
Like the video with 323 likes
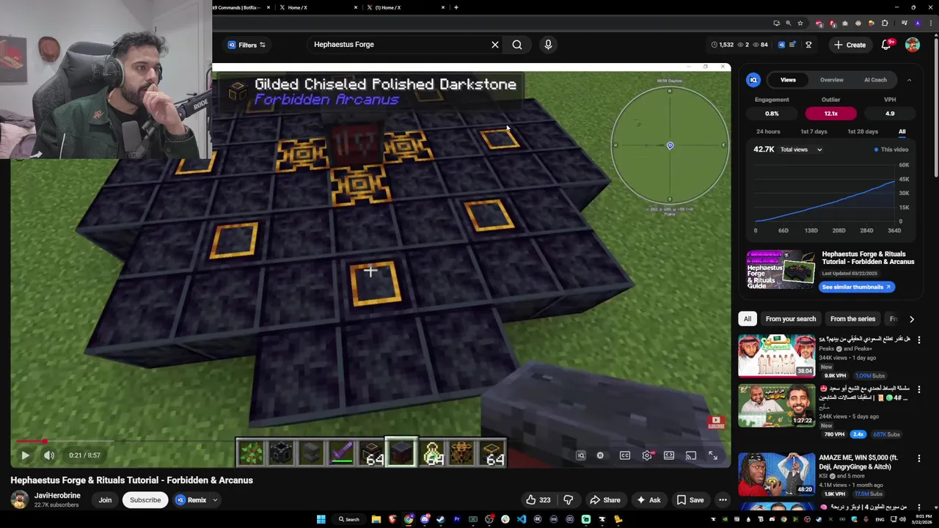[538, 500]
